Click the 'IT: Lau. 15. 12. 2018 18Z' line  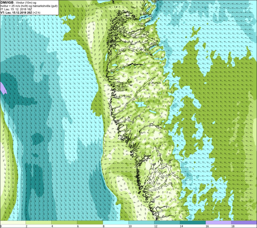pyautogui.click(x=16, y=9)
